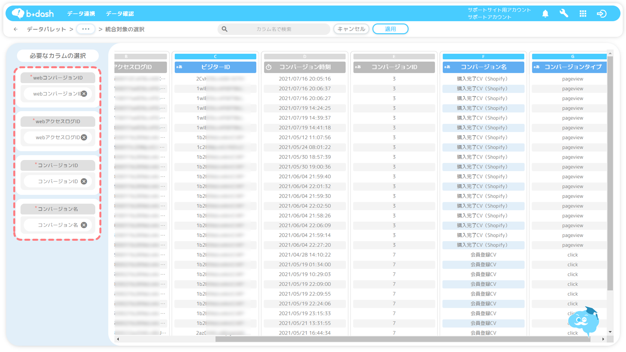
Task: Click the text-type icon in コンバージョン名 column header
Action: point(447,67)
